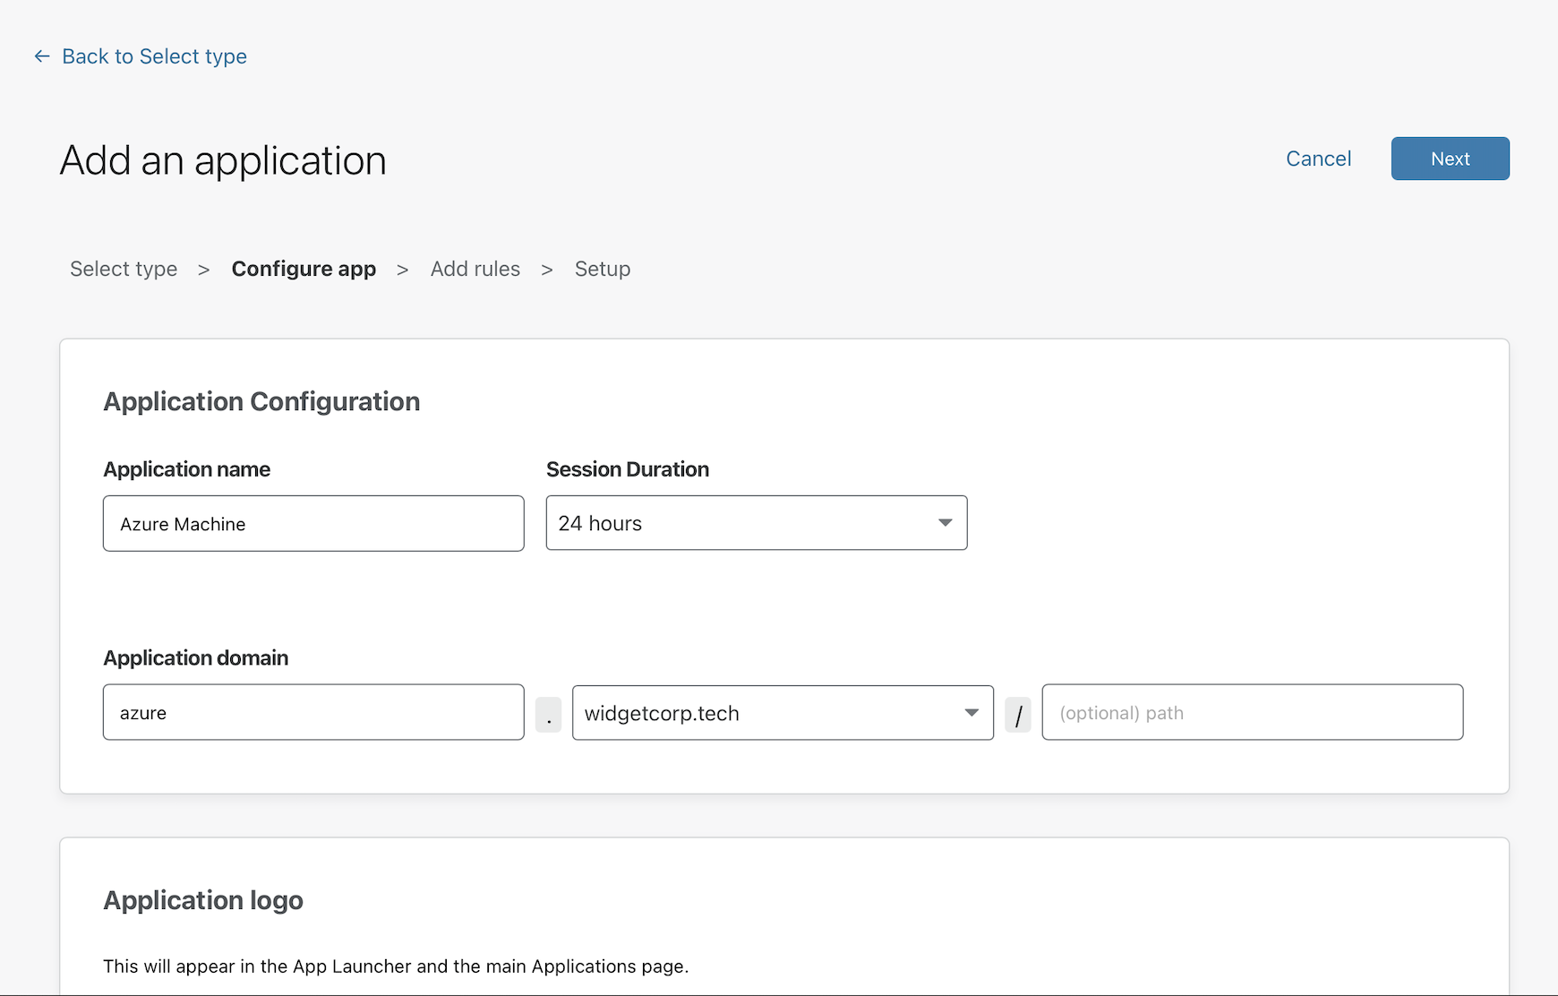The width and height of the screenshot is (1558, 996).
Task: Expand the 24 hours duration selector
Action: [x=755, y=522]
